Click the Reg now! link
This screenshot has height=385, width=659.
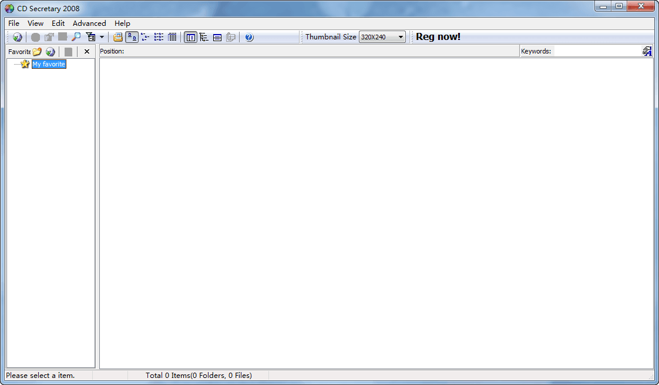438,37
